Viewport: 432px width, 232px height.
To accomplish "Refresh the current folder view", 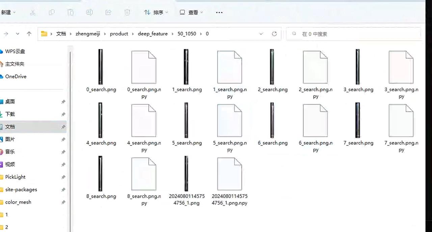I will point(274,34).
